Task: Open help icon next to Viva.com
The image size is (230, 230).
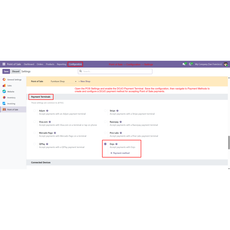Action: point(50,122)
